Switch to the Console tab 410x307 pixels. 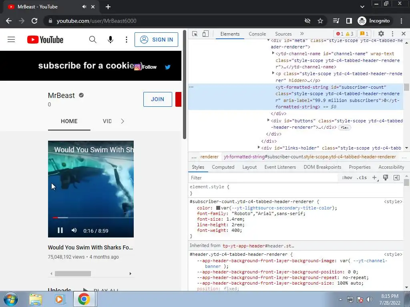(257, 34)
